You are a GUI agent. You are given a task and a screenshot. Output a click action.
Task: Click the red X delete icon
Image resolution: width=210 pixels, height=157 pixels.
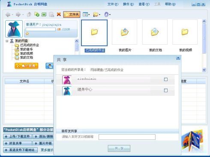(x=59, y=14)
